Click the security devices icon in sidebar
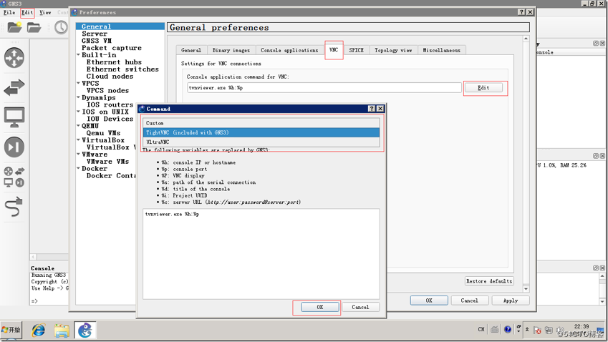 (x=14, y=147)
